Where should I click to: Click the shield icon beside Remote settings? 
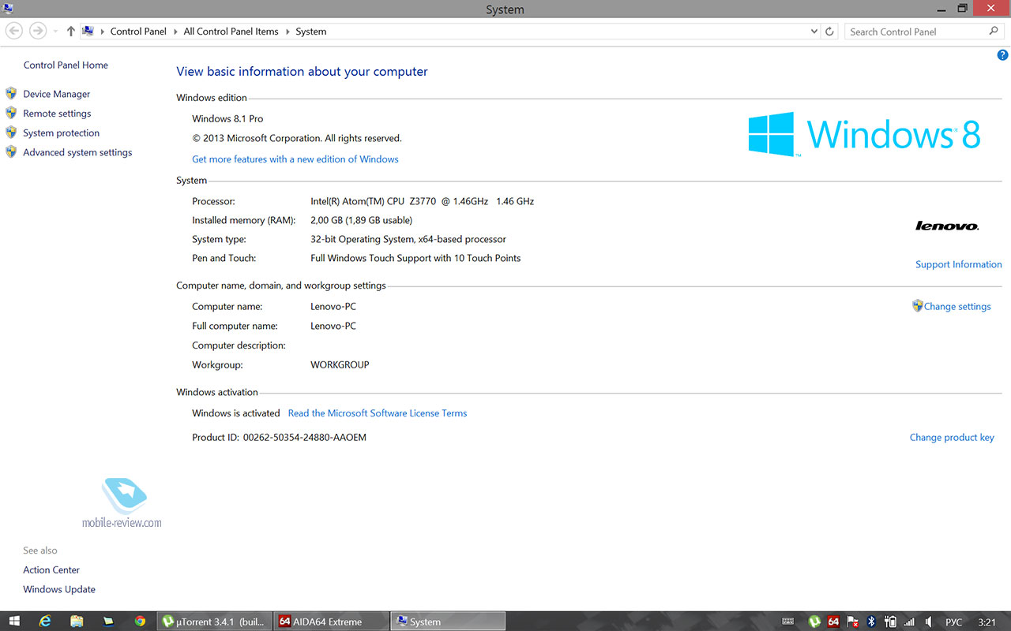(11, 113)
